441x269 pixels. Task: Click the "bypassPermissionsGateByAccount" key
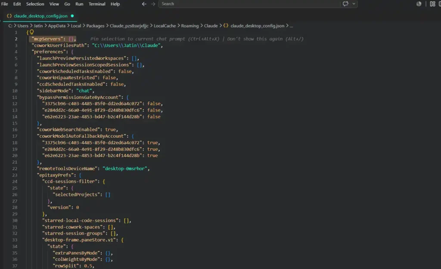79,97
